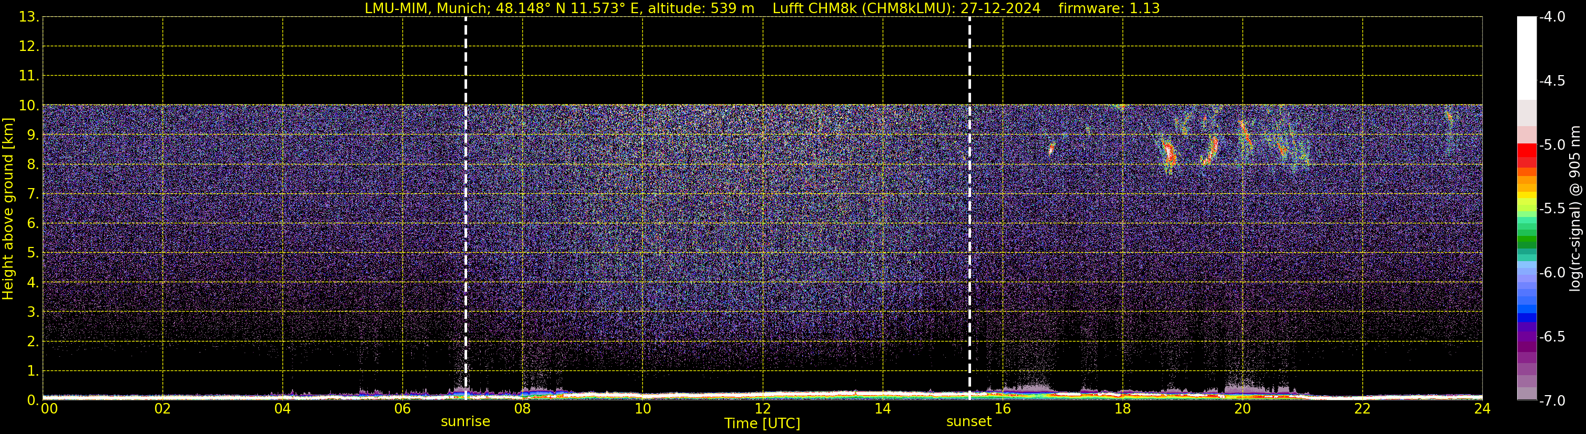This screenshot has width=1586, height=434.
Task: Click time-axis tick label '04'
Action: tap(282, 409)
